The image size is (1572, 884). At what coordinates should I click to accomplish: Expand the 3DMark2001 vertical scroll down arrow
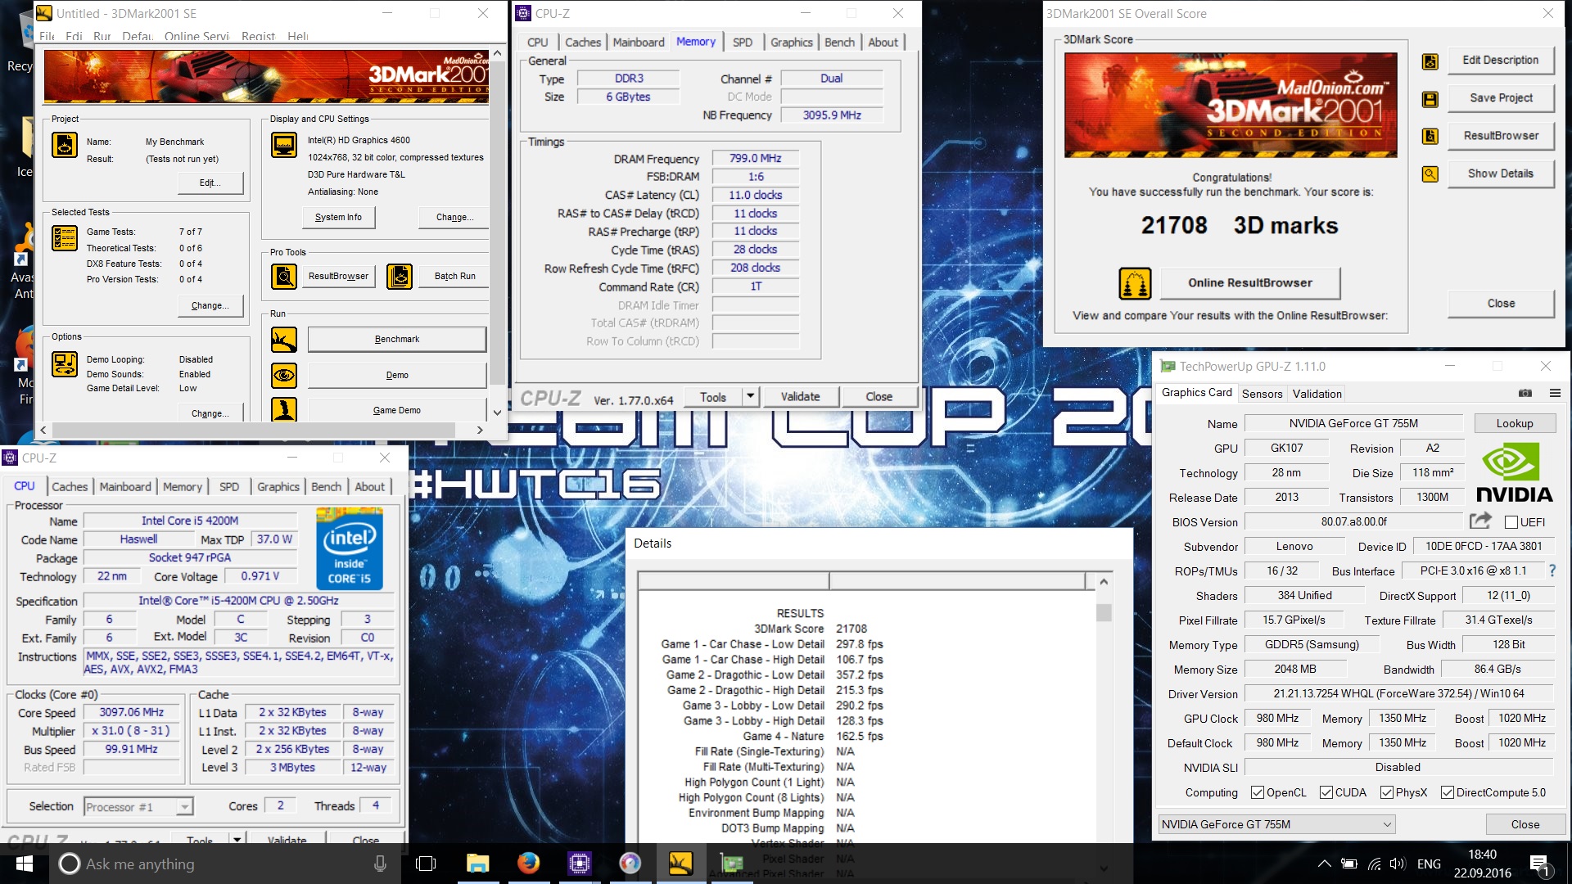(x=496, y=412)
